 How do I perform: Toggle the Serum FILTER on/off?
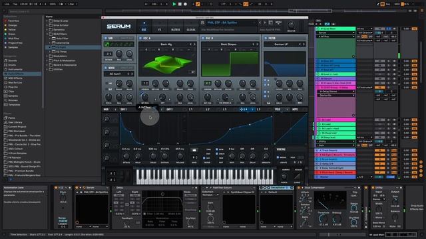point(266,39)
